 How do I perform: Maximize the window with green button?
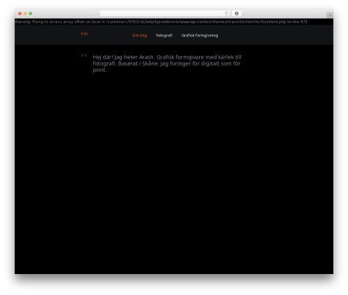coord(31,13)
